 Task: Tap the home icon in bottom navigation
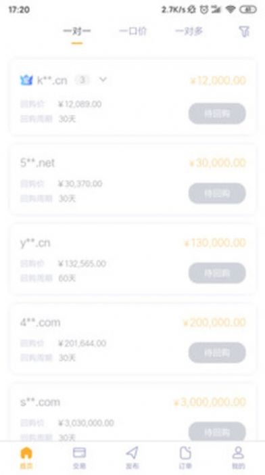tap(26, 453)
